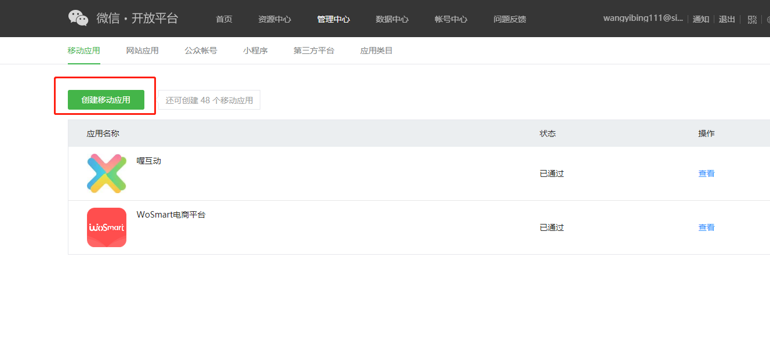Image resolution: width=770 pixels, height=351 pixels.
Task: Open the 喔互动 app icon
Action: coord(107,173)
